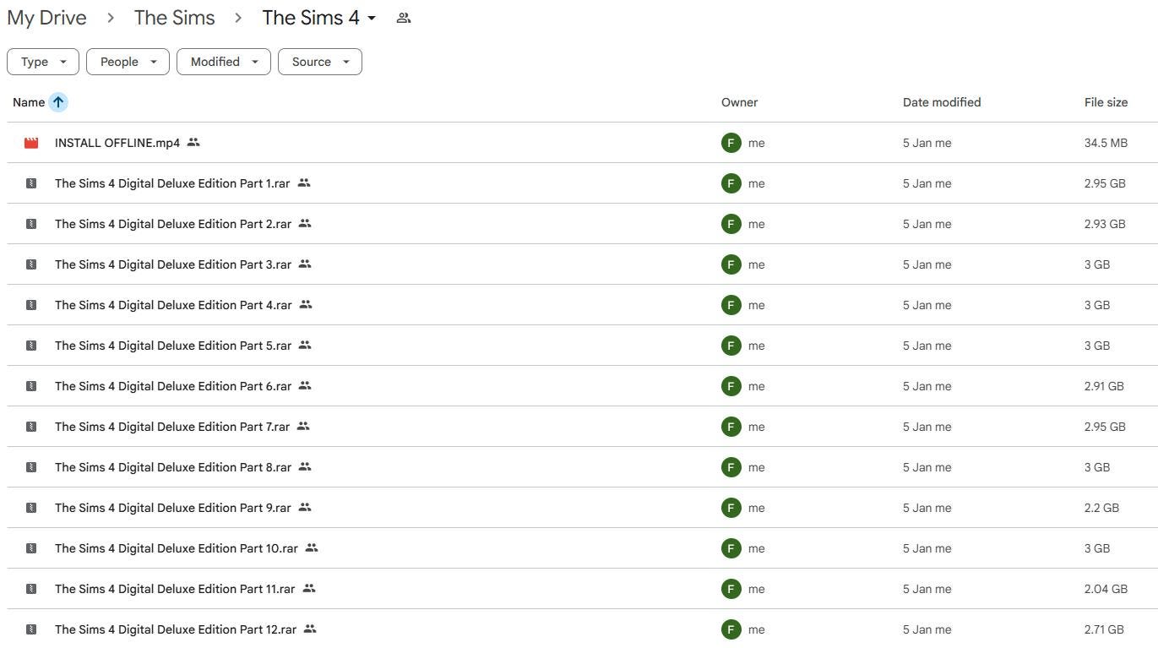Open the Type filter
The width and height of the screenshot is (1158, 648).
(42, 61)
